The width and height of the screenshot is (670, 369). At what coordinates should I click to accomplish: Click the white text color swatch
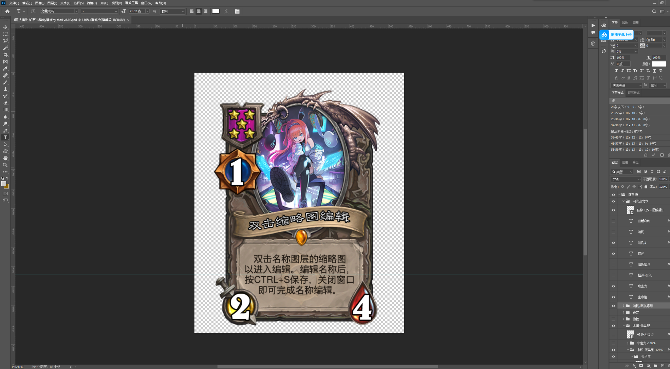[216, 11]
